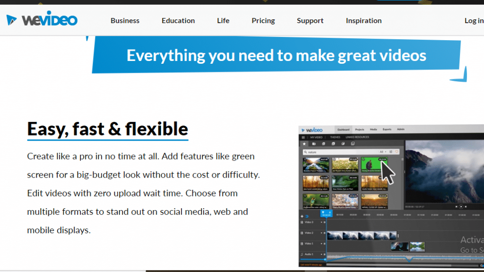Select the cloud mountain clip on Video 2
Viewport: 484px width, 272px height.
point(362,236)
